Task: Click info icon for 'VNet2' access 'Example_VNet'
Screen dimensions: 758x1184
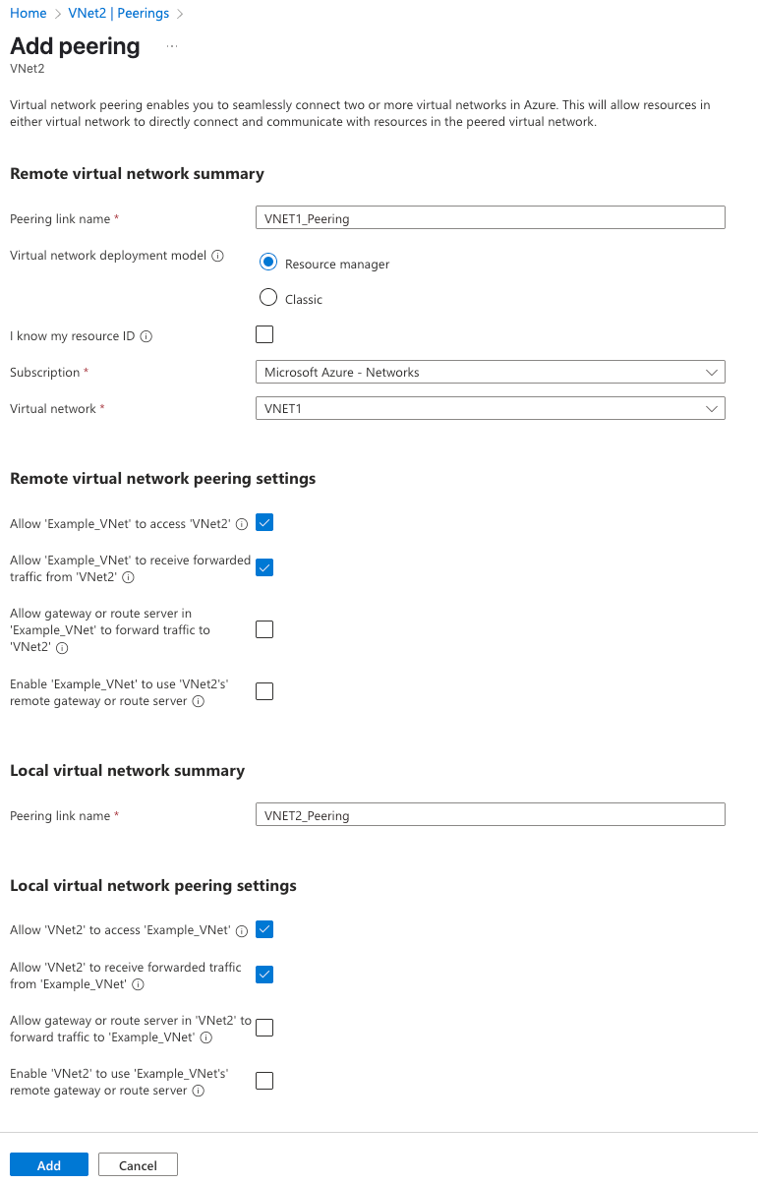Action: pos(242,931)
